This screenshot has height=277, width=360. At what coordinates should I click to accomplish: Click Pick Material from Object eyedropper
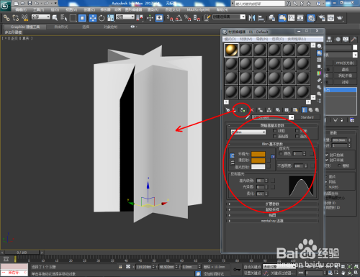(x=247, y=117)
